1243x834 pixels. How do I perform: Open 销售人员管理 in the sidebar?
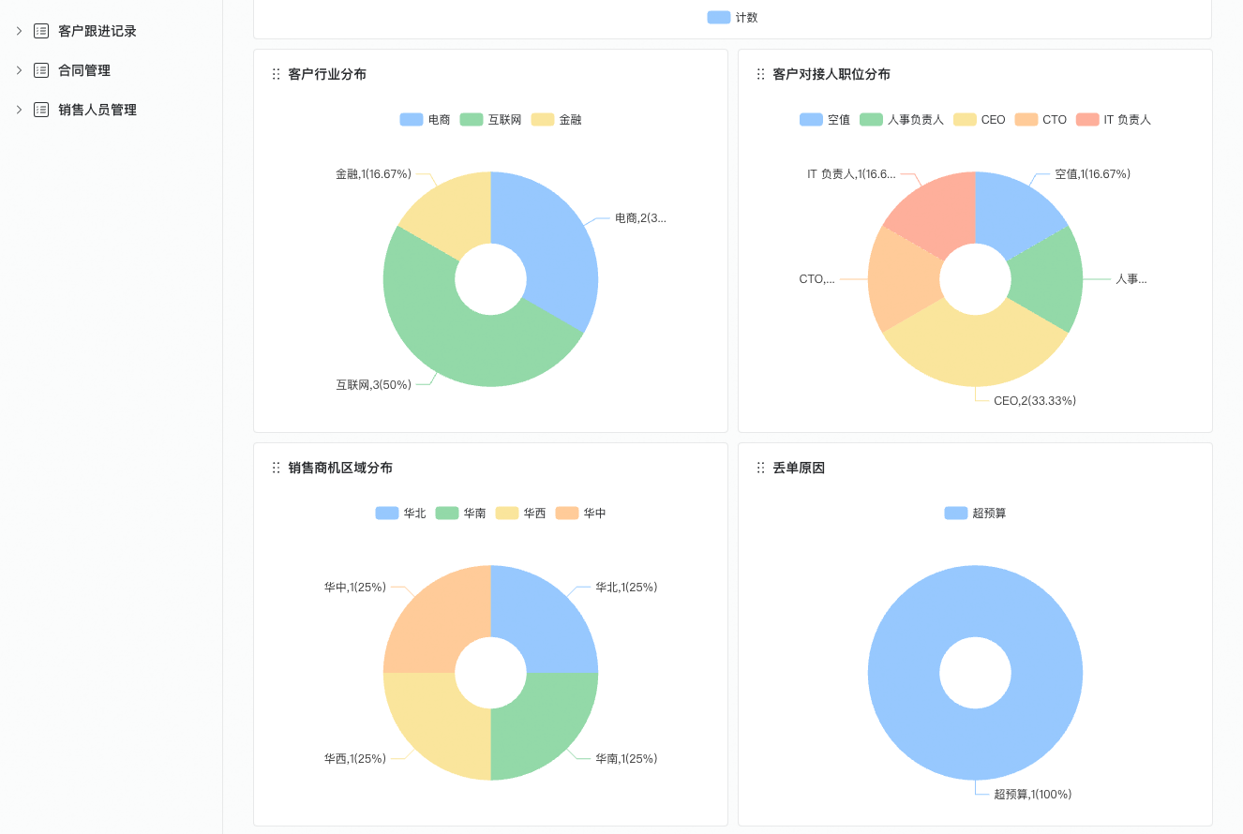[97, 110]
